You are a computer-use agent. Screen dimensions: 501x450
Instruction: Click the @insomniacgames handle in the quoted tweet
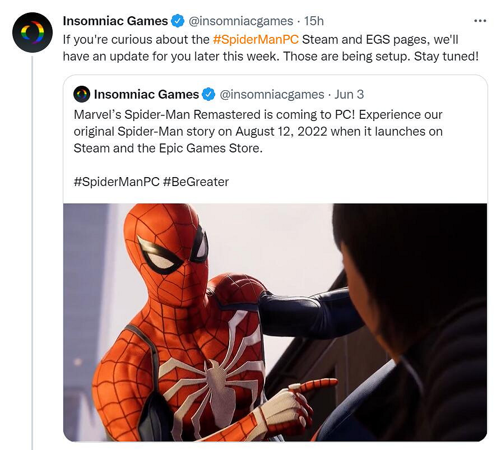[x=272, y=94]
